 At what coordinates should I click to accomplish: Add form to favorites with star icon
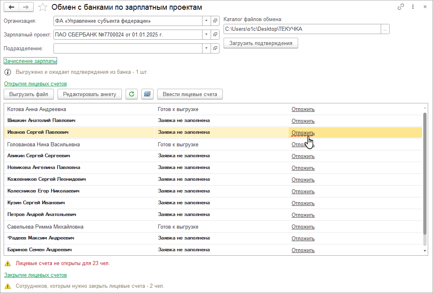click(42, 7)
